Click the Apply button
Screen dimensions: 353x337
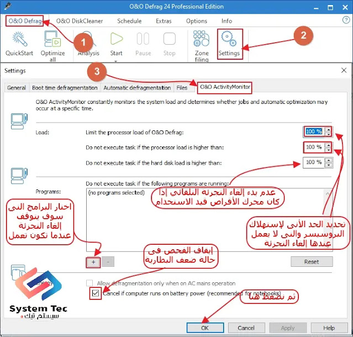tap(288, 328)
